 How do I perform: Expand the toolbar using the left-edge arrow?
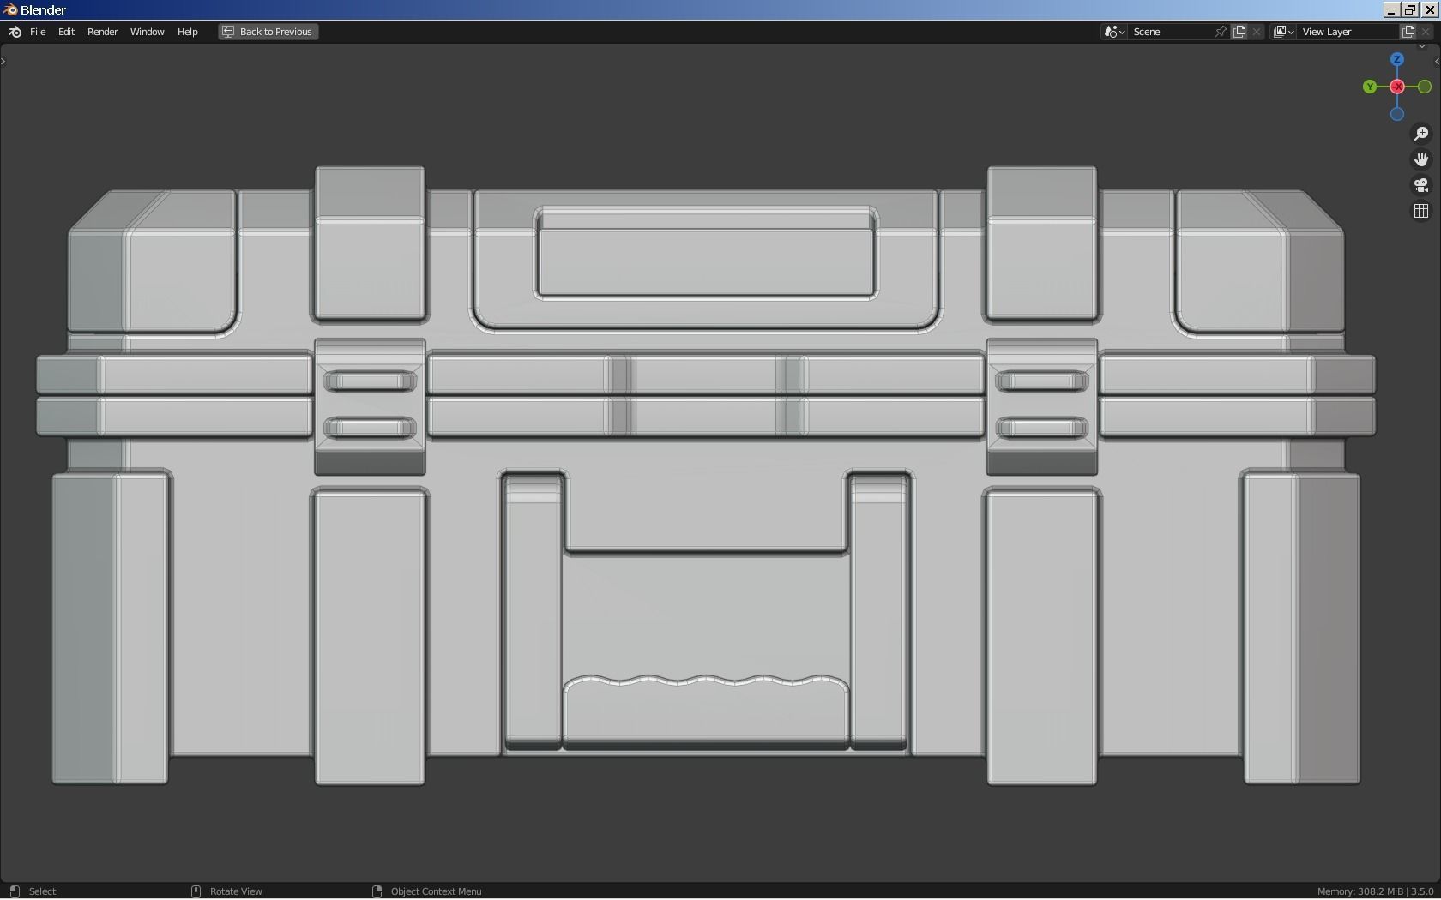(x=3, y=62)
